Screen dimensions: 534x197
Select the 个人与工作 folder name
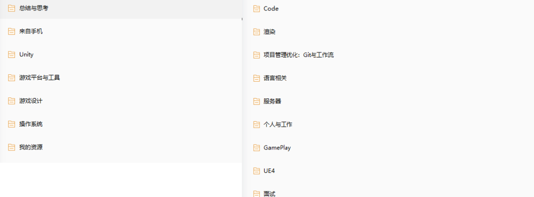coord(278,124)
